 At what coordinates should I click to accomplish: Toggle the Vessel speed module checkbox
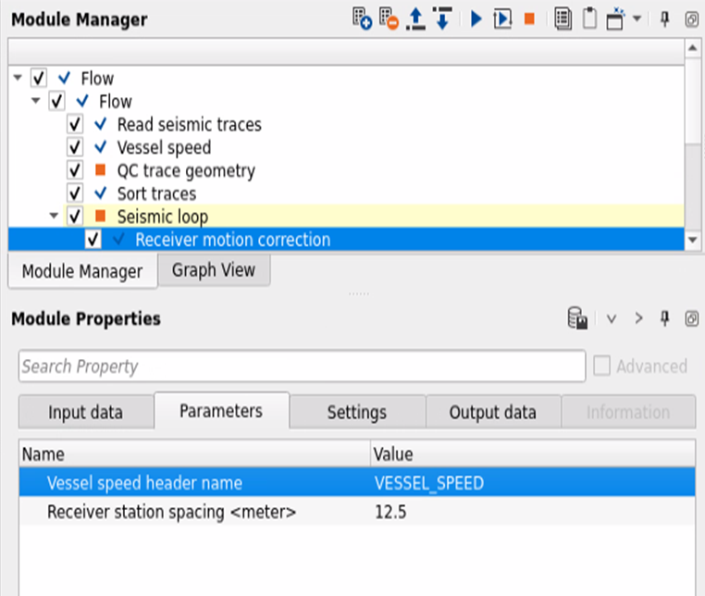(76, 147)
